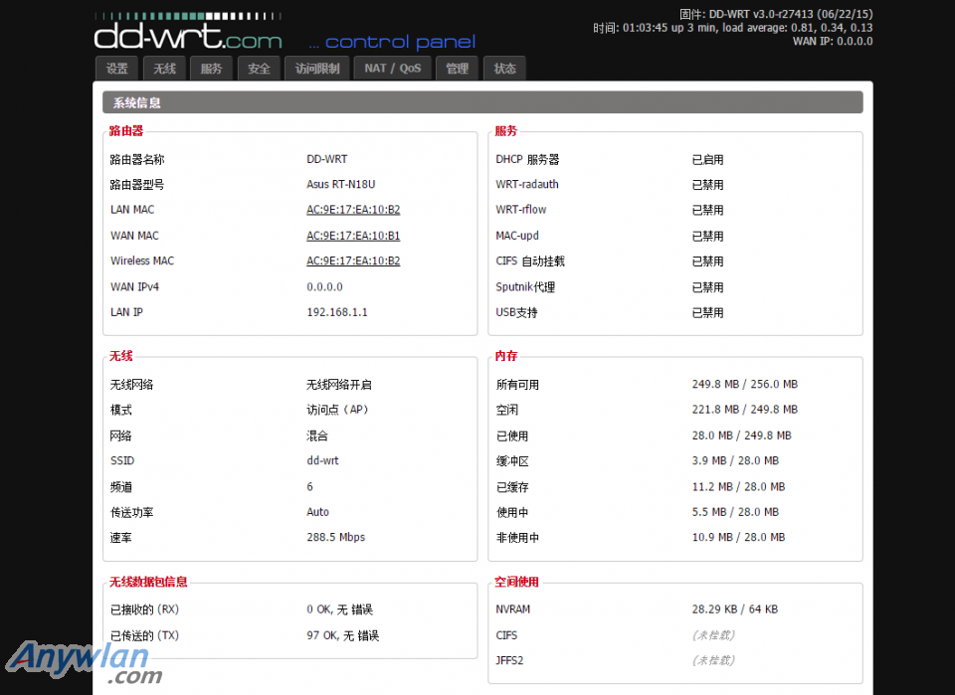This screenshot has height=695, width=955.
Task: Click the network value 混合
Action: coord(317,435)
